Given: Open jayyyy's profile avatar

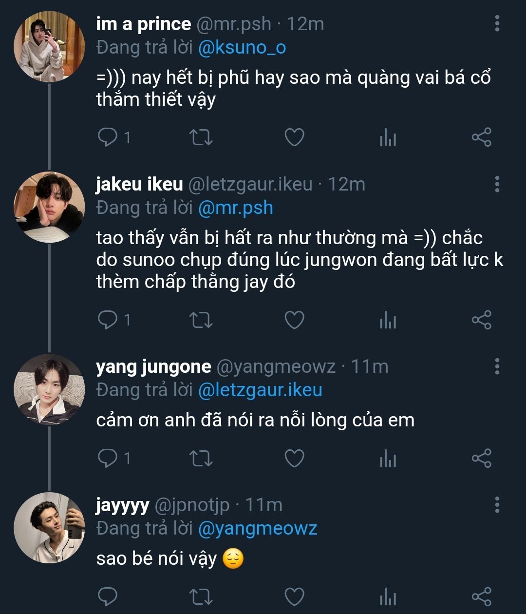Looking at the screenshot, I should point(49,528).
